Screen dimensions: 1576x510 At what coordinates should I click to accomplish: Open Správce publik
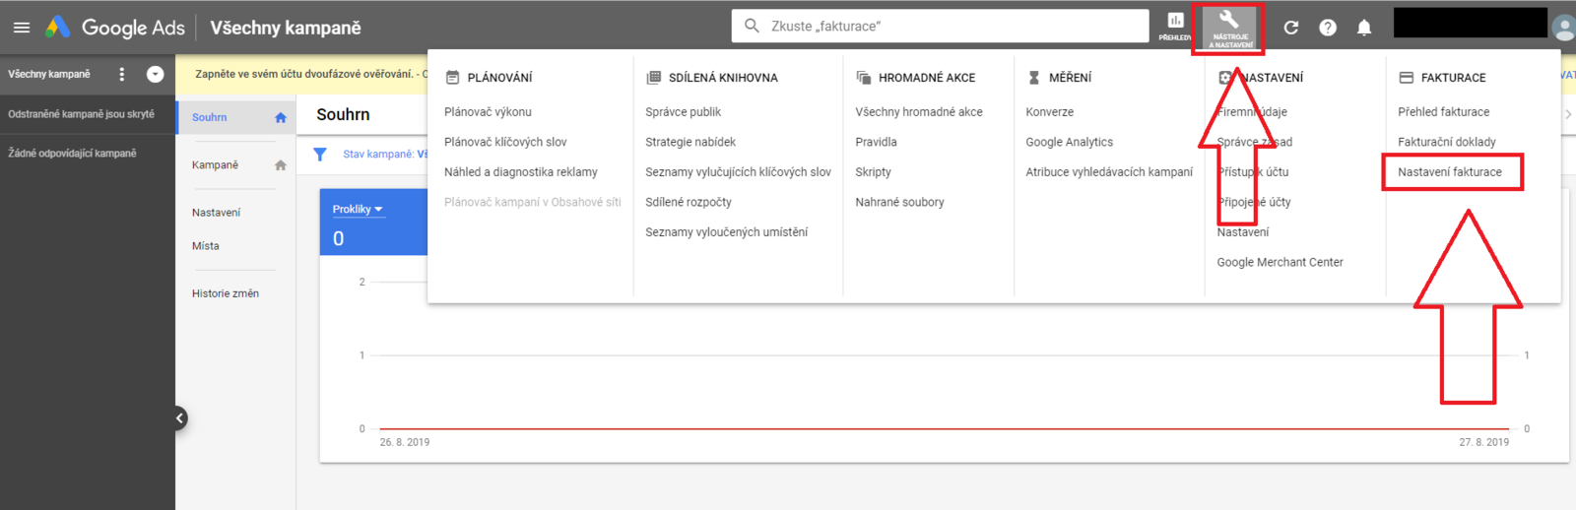pyautogui.click(x=683, y=112)
